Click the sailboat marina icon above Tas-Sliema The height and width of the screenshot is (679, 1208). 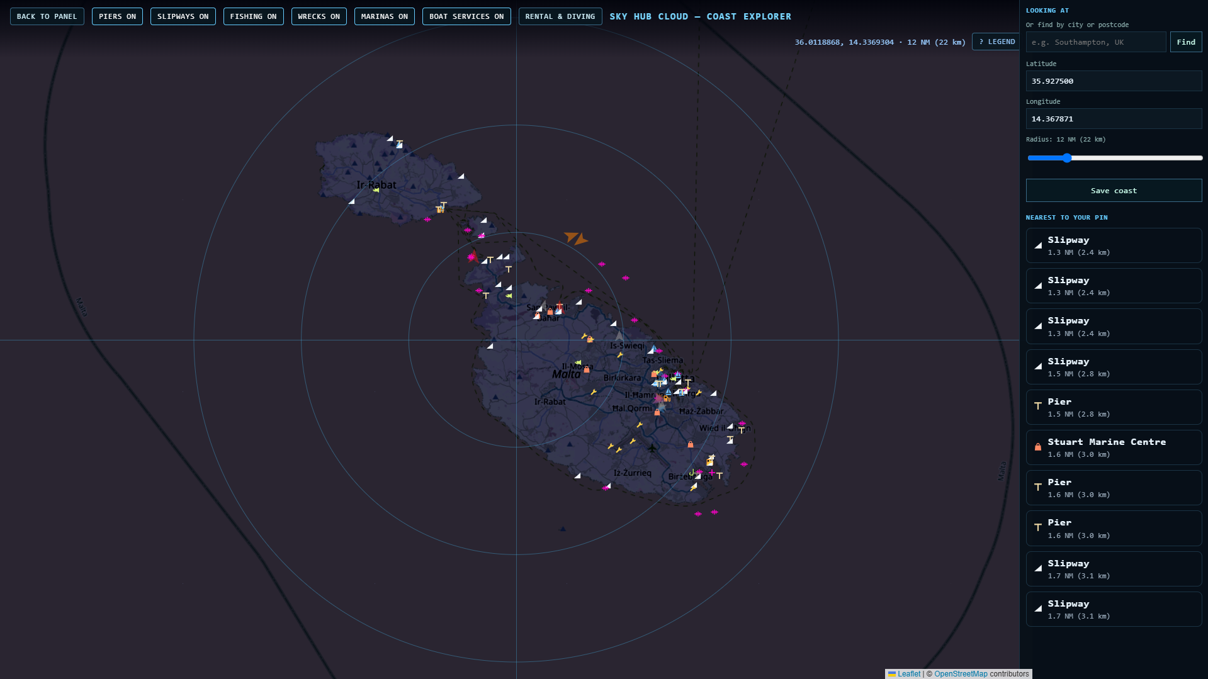pos(653,349)
